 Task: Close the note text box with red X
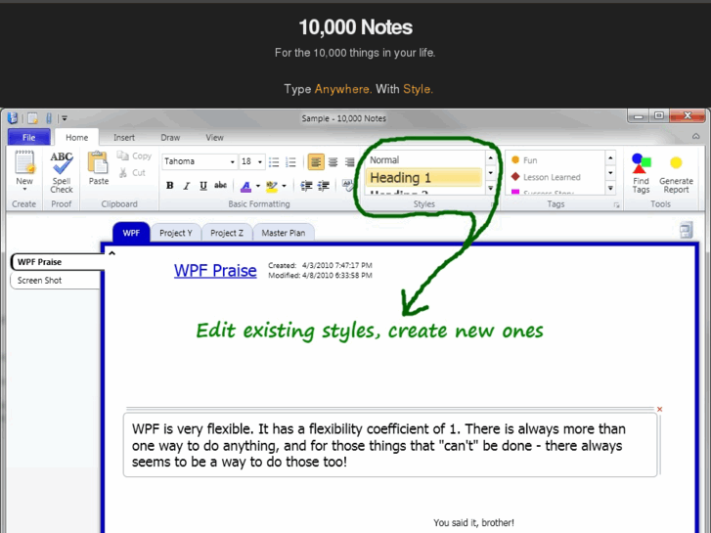660,409
